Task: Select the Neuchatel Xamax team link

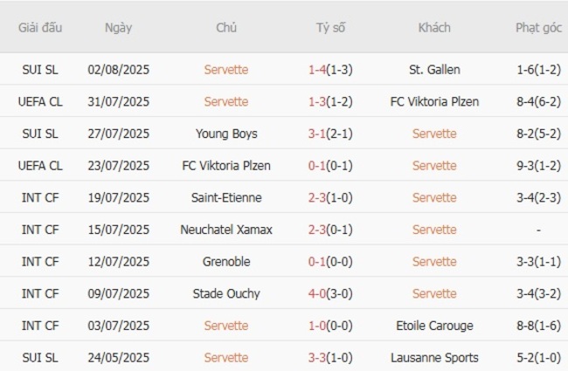Action: [225, 230]
